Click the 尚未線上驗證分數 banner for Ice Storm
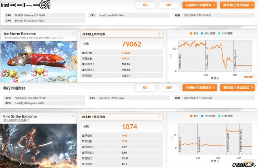 click(122, 34)
